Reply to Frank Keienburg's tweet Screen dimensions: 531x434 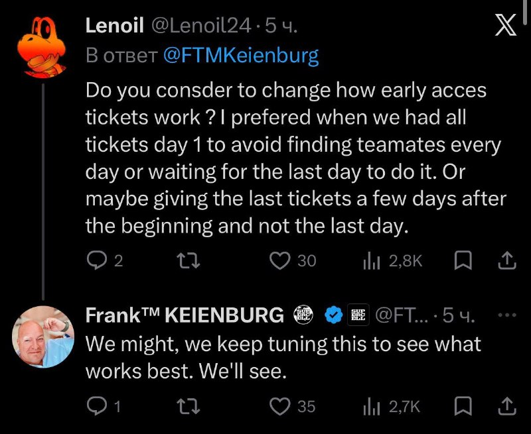97,406
